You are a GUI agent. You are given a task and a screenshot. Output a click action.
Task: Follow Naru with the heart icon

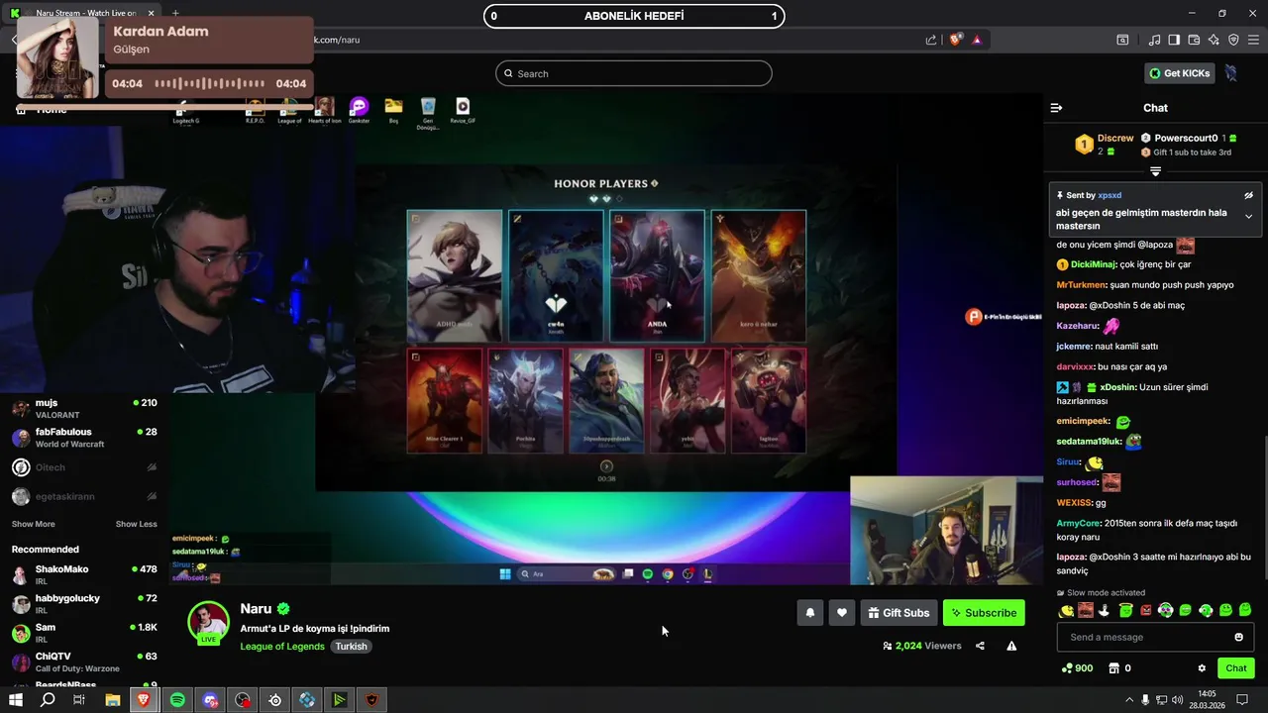(x=842, y=613)
